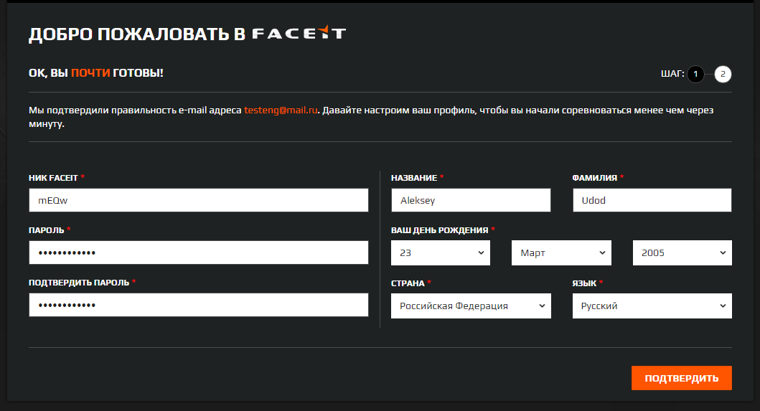
Task: Go to step 2 circle indicator
Action: [723, 74]
